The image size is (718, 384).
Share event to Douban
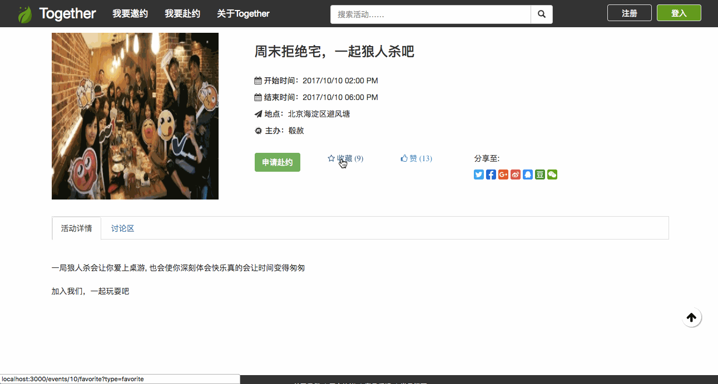(540, 174)
